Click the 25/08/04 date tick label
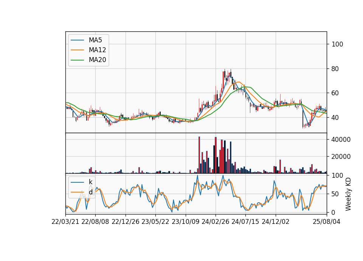 tap(327, 222)
